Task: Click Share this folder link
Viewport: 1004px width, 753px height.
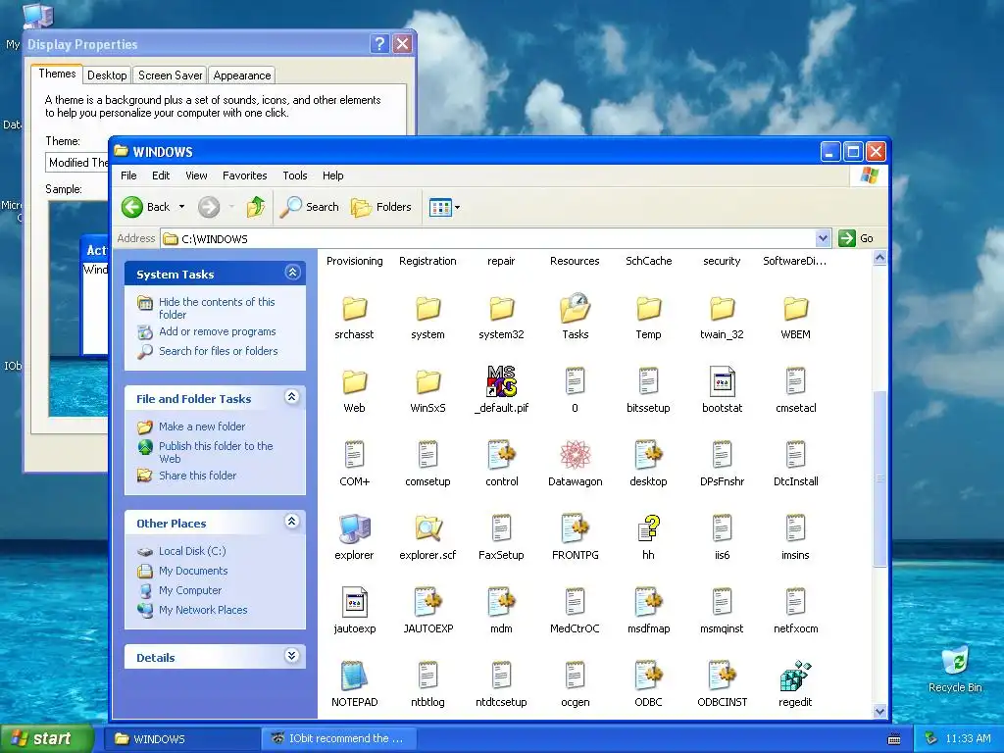Action: [x=197, y=476]
